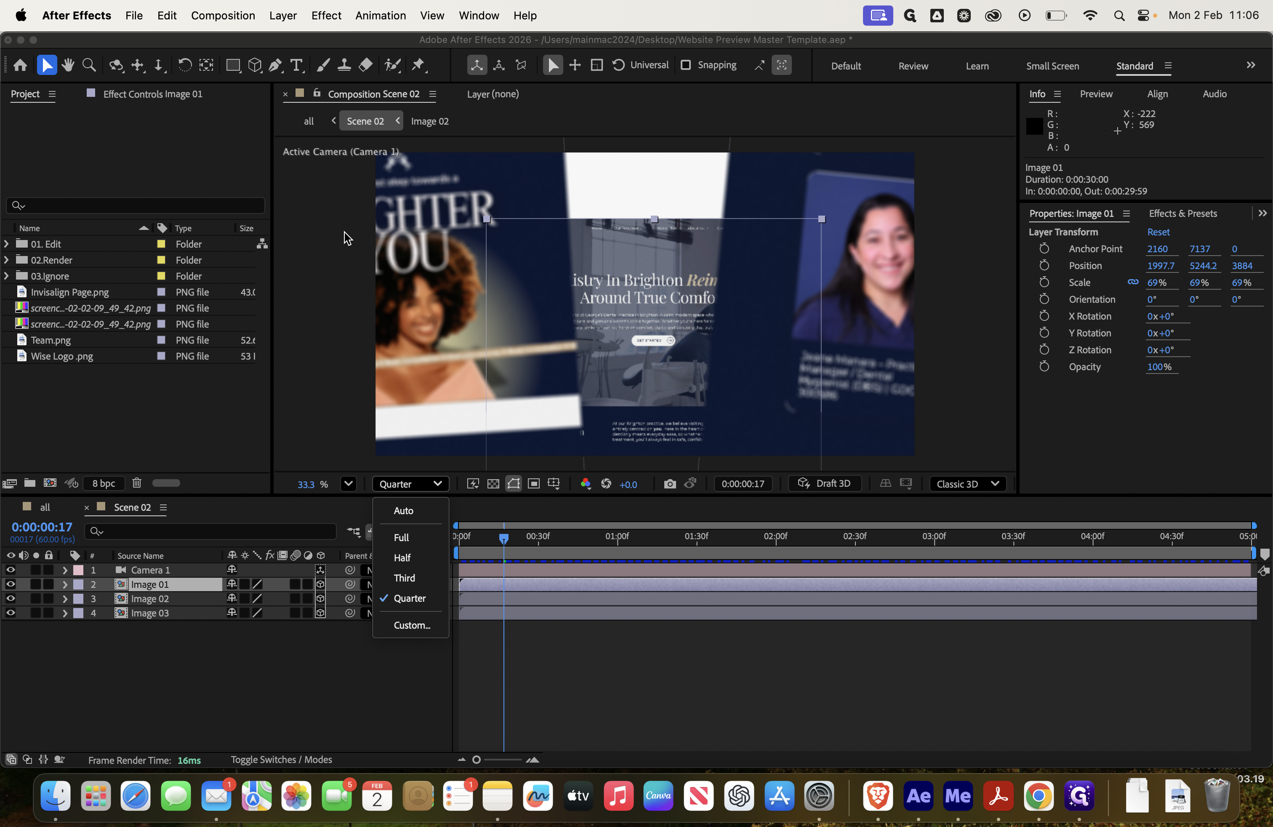Screen dimensions: 1273x827
Task: Expand Image 03 layer properties
Action: (x=65, y=613)
